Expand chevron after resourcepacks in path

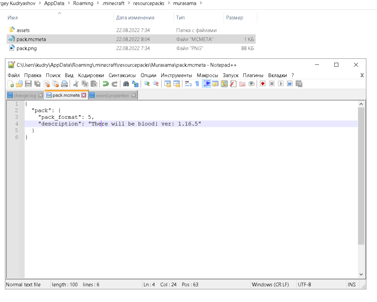click(169, 3)
